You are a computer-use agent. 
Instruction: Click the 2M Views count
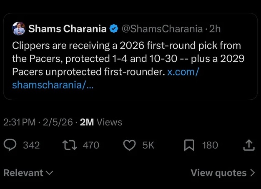[101, 122]
